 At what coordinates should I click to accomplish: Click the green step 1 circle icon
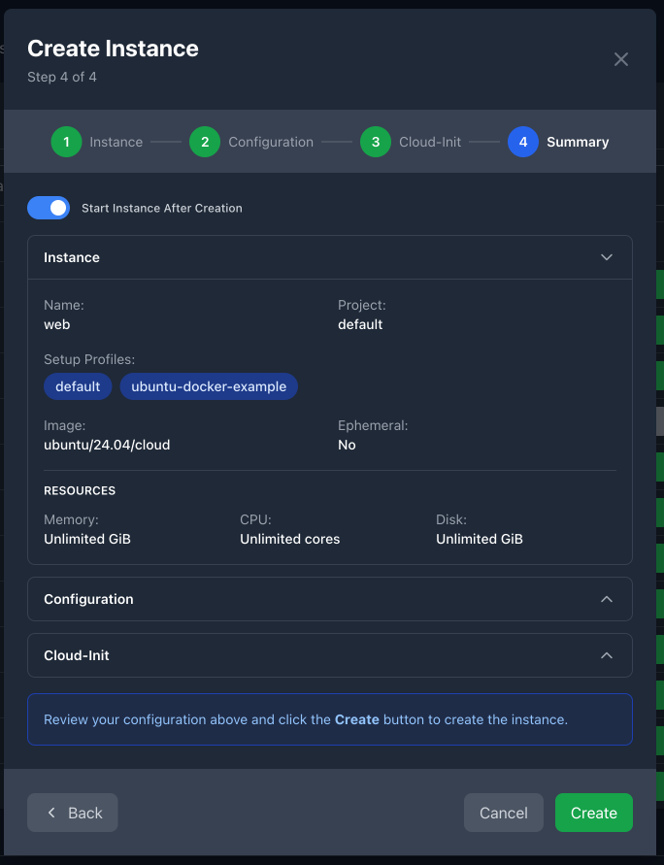pyautogui.click(x=65, y=142)
